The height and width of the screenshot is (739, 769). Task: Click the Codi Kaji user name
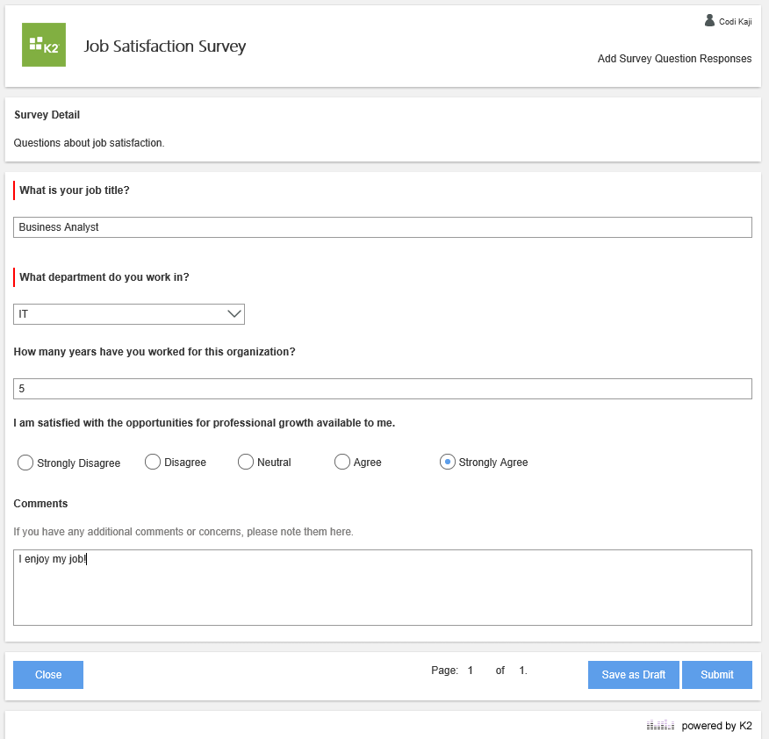[735, 22]
